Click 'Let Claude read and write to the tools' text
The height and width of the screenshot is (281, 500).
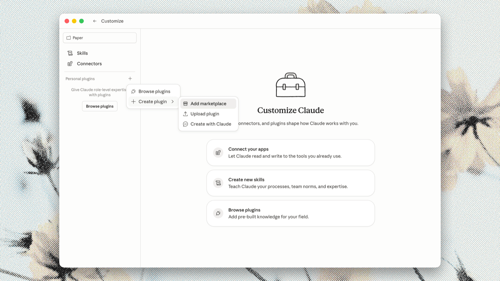point(285,156)
